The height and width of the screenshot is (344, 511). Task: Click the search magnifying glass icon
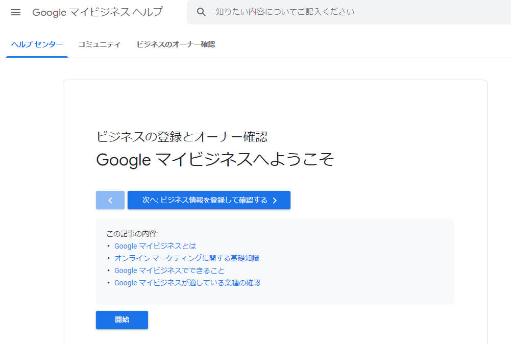201,11
